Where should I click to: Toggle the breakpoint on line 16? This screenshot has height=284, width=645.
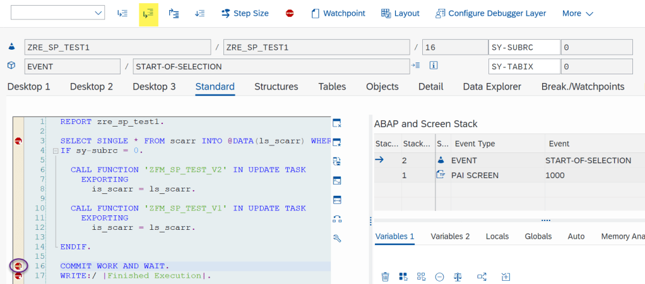pyautogui.click(x=18, y=266)
